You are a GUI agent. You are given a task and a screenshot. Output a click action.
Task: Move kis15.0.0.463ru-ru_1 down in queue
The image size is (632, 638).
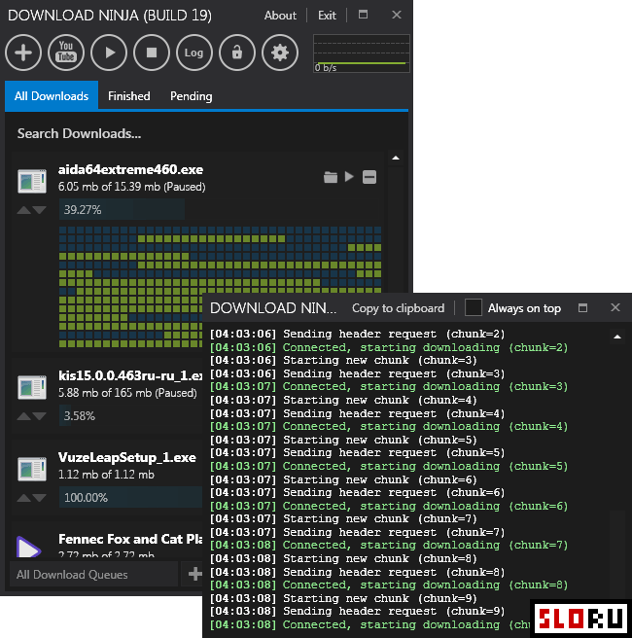click(x=40, y=416)
